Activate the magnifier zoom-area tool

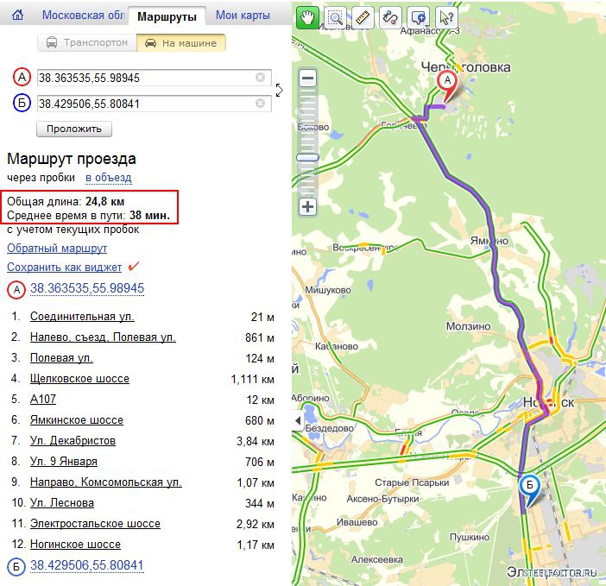point(336,17)
